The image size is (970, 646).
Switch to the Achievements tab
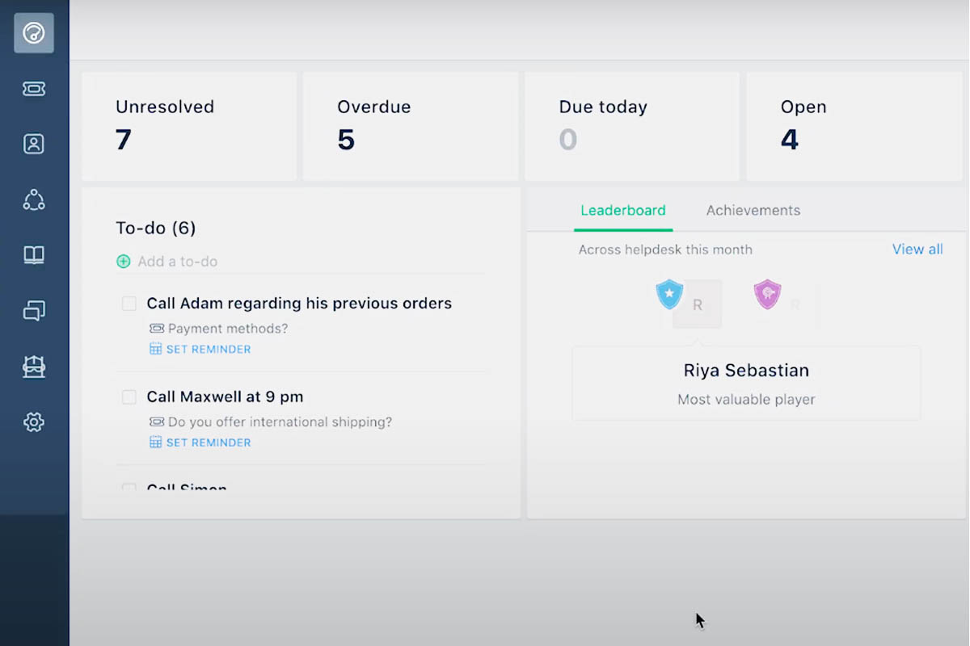coord(753,210)
